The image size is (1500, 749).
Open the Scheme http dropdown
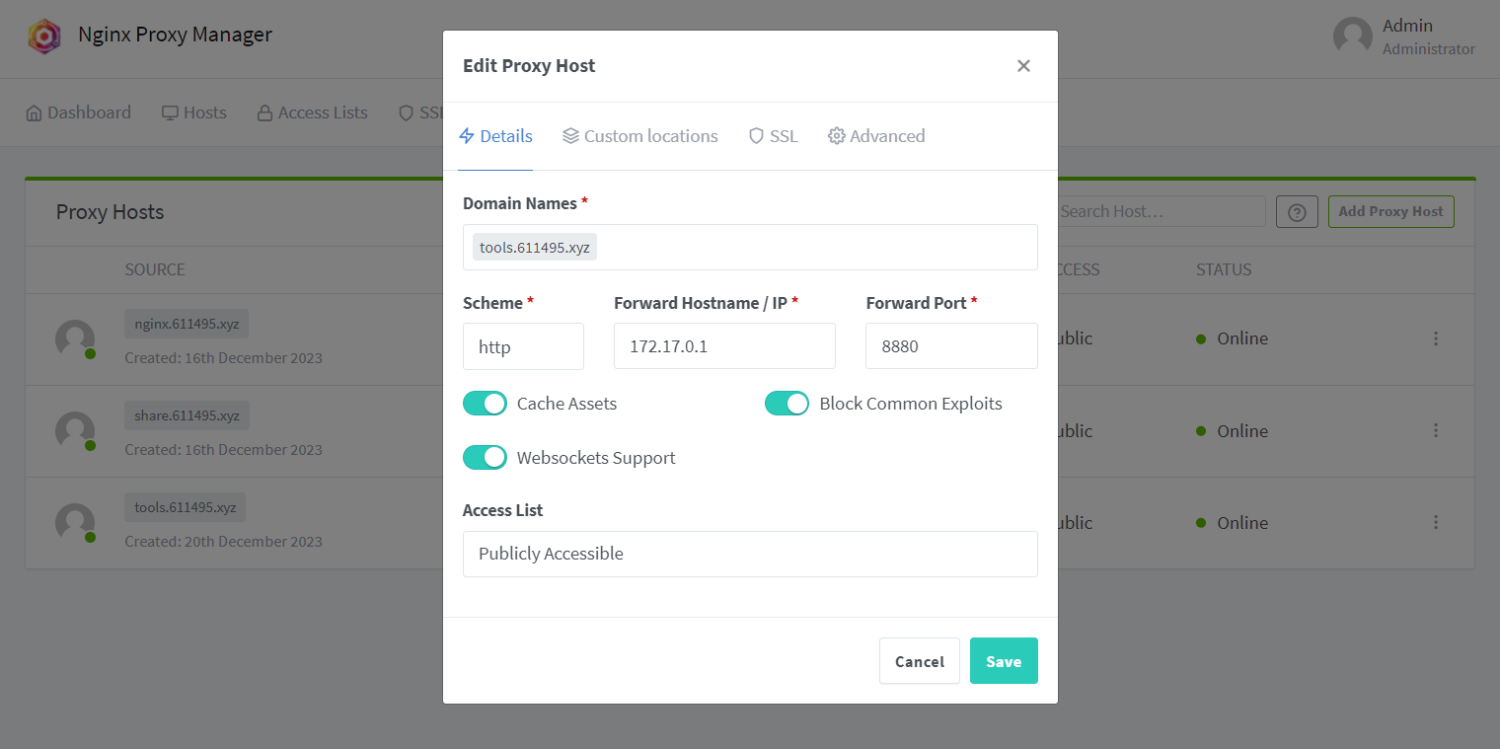point(523,346)
